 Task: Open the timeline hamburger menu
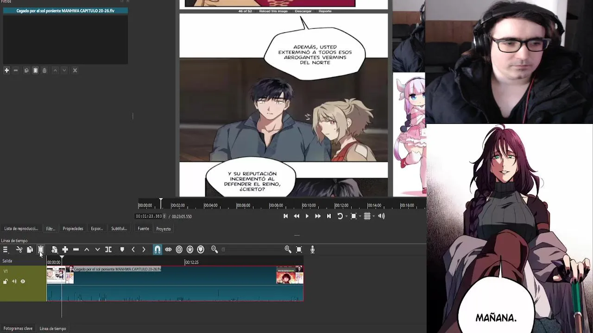point(6,249)
